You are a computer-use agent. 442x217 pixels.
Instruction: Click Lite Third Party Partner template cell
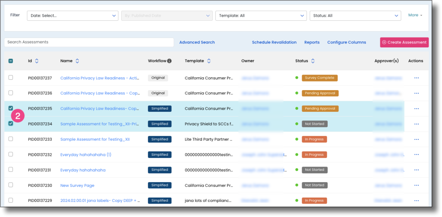click(x=209, y=139)
